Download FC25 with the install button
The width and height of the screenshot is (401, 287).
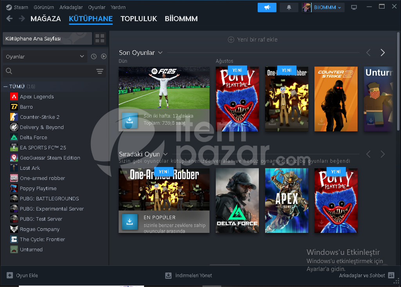pyautogui.click(x=130, y=120)
